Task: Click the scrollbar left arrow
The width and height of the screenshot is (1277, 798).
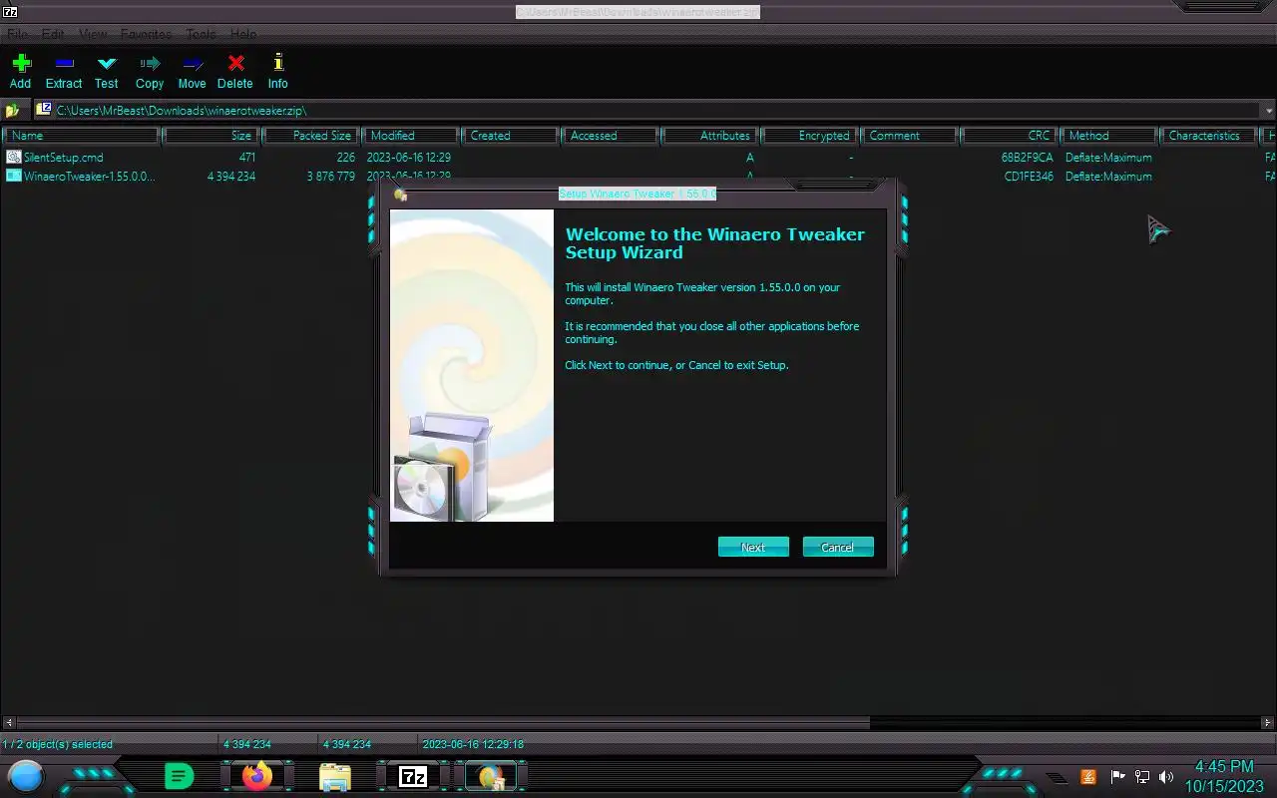Action: coord(8,722)
